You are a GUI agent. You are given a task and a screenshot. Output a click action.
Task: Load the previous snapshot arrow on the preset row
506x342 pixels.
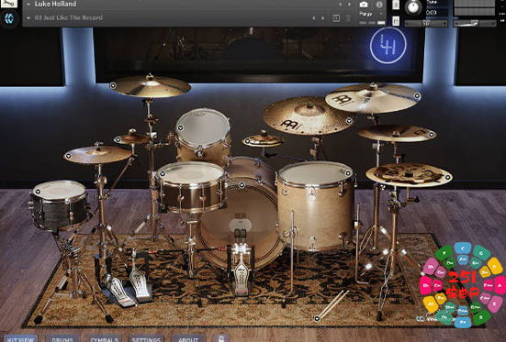tap(314, 18)
